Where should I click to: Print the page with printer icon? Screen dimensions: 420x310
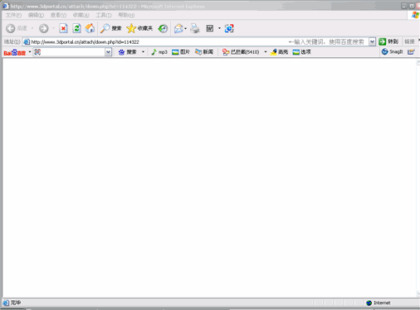(x=195, y=28)
